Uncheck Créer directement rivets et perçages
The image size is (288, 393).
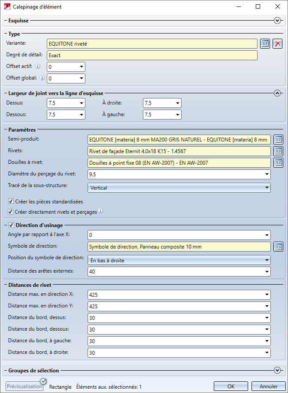pyautogui.click(x=11, y=212)
